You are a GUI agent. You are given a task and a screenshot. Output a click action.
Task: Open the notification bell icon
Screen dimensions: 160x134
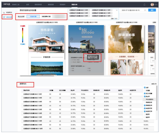144,5
